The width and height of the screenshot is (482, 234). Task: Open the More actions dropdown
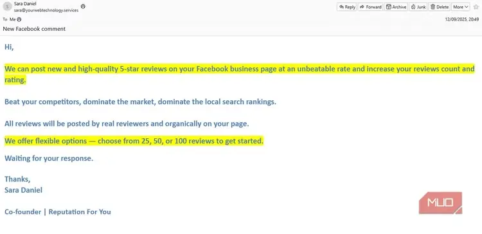pyautogui.click(x=461, y=7)
